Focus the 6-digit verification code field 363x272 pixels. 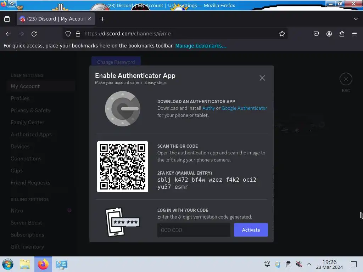[x=194, y=230]
